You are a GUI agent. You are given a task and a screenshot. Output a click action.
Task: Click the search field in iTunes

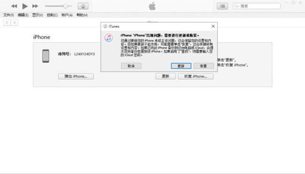[257, 6]
